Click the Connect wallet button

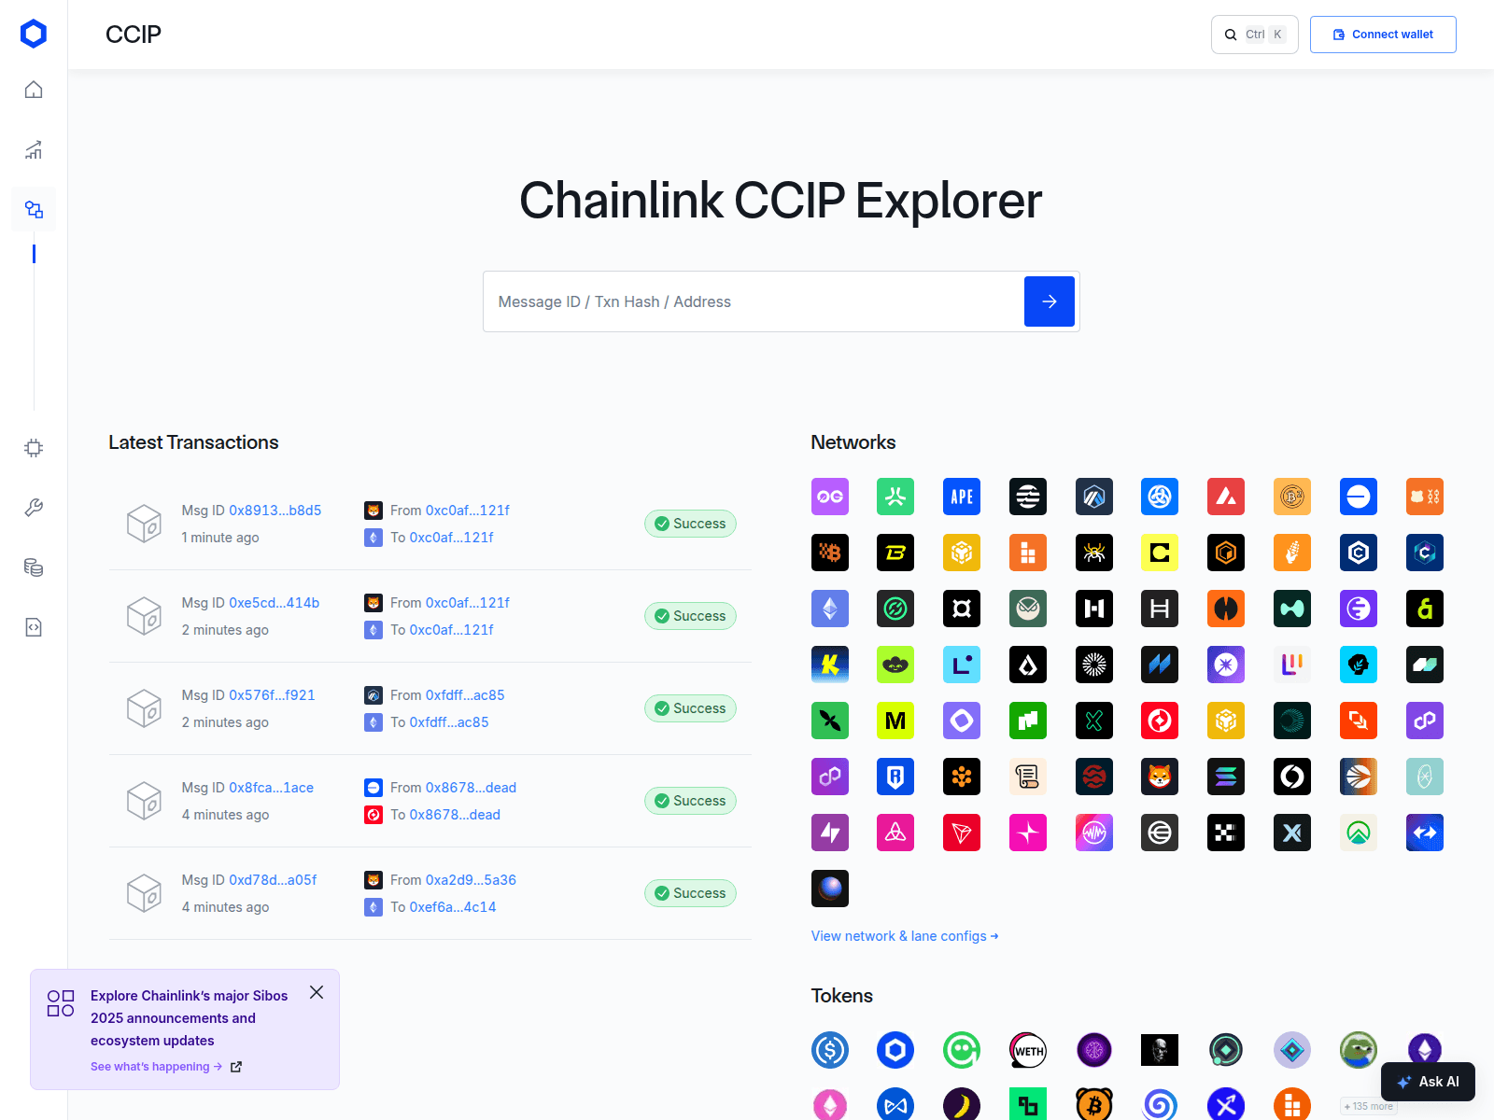tap(1383, 35)
